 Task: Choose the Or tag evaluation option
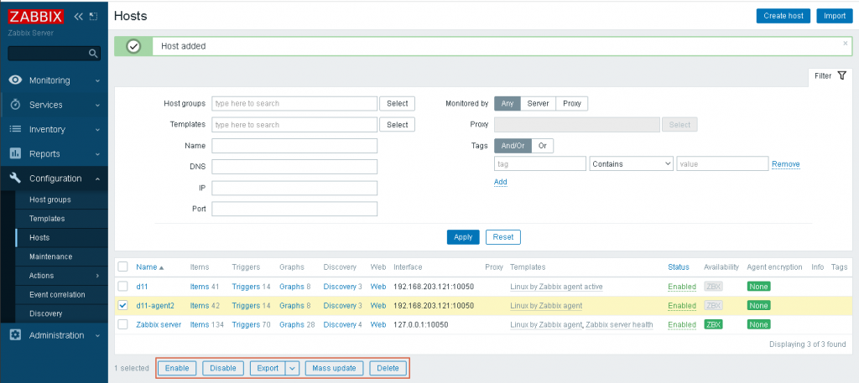543,146
